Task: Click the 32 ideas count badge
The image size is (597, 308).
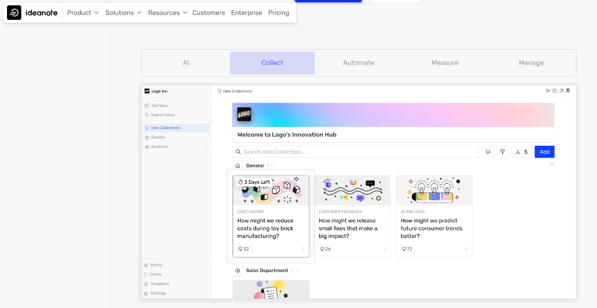Action: 244,249
